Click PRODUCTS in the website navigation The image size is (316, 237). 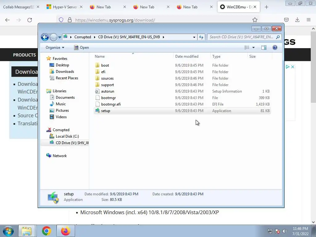[x=24, y=55]
